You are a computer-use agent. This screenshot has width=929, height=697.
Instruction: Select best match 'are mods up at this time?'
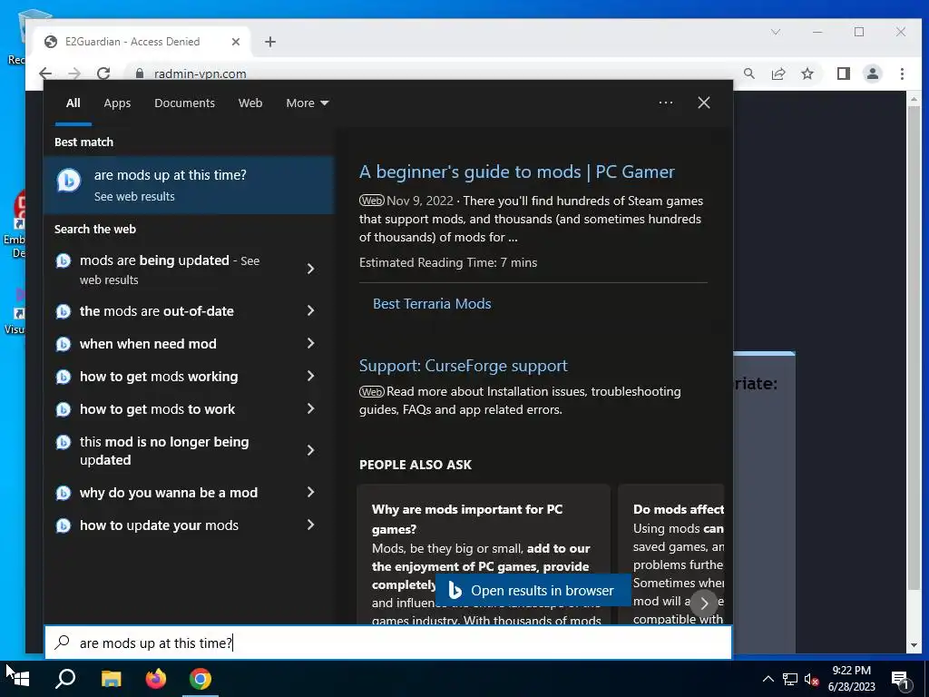(x=189, y=185)
